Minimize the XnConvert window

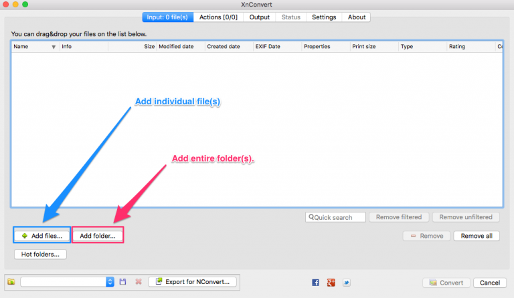15,4
